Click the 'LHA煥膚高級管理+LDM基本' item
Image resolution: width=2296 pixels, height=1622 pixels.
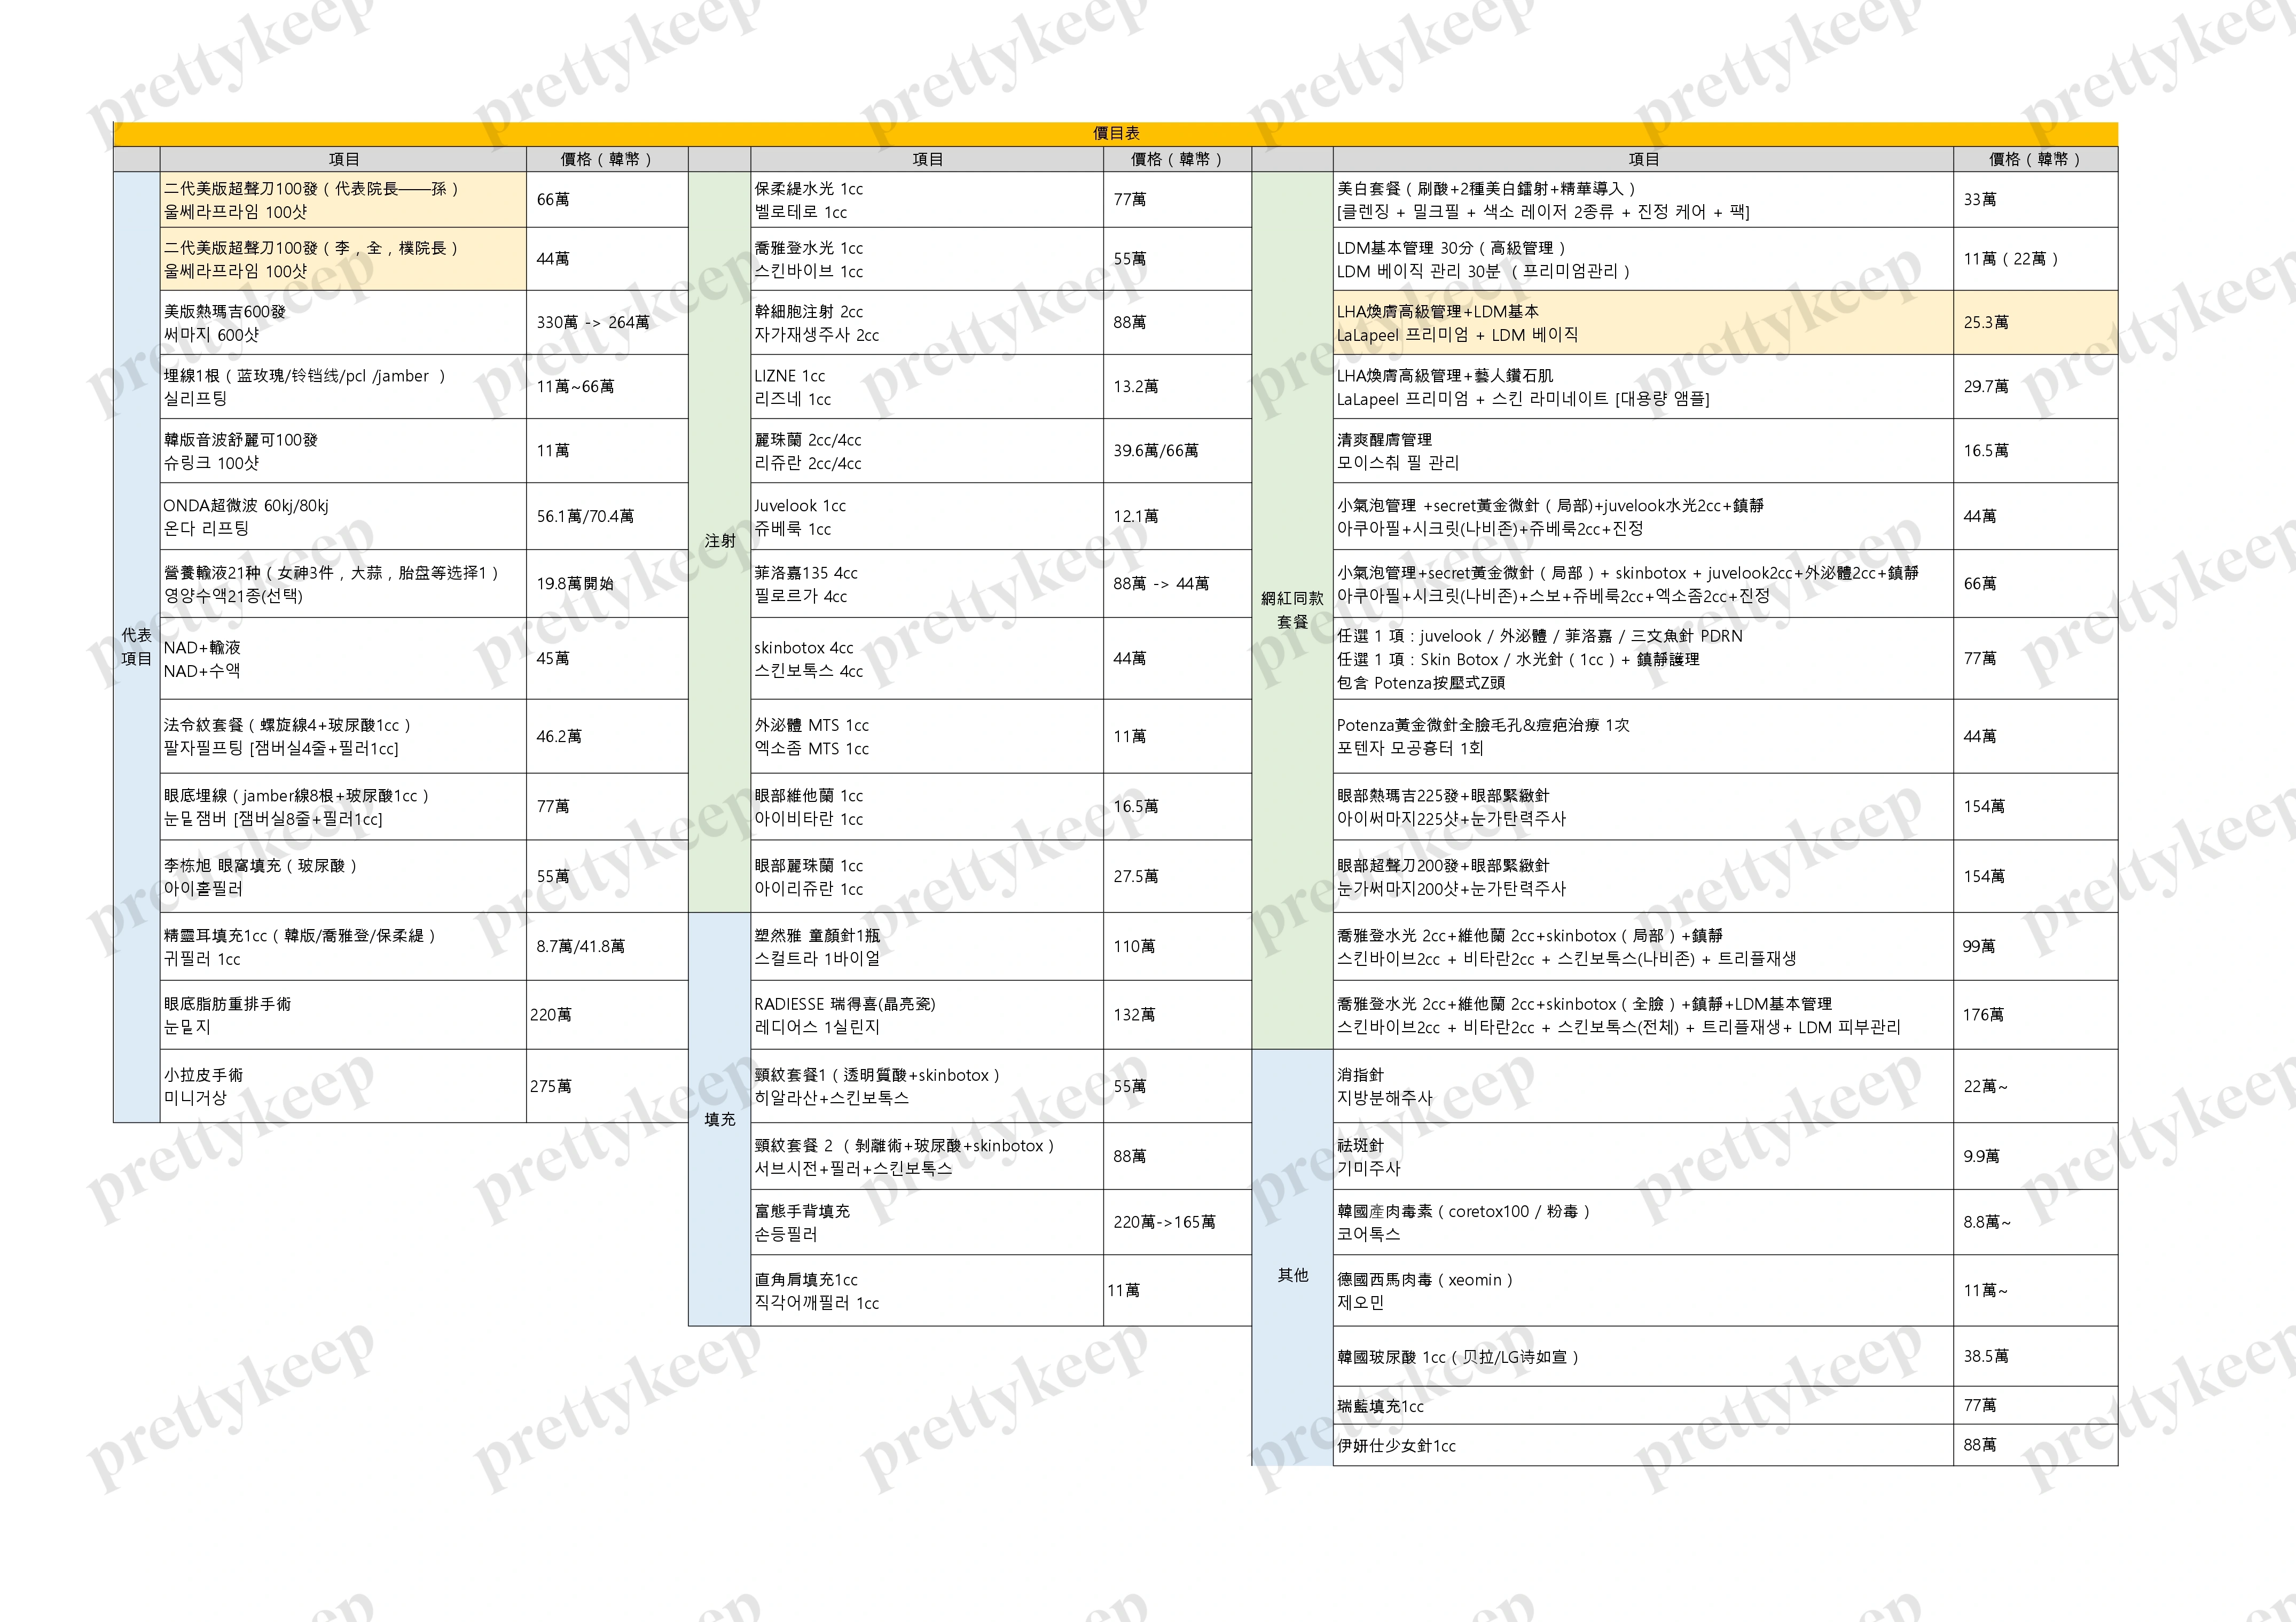(1643, 322)
